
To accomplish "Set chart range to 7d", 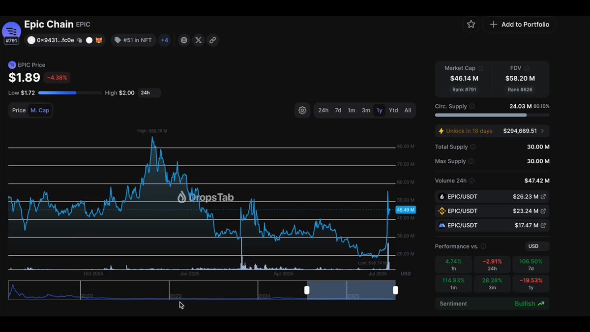I will click(x=338, y=110).
